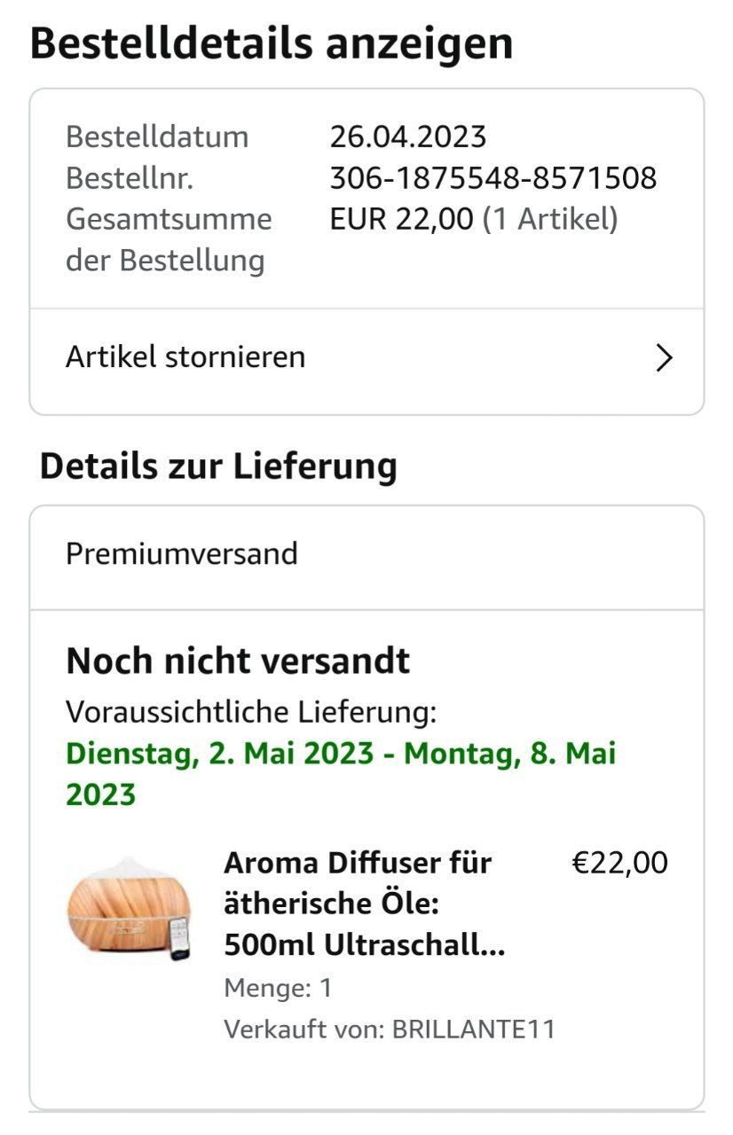This screenshot has height=1135, width=733.
Task: Click the "Voraussichtliche Lieferung:" label
Action: pos(251,711)
